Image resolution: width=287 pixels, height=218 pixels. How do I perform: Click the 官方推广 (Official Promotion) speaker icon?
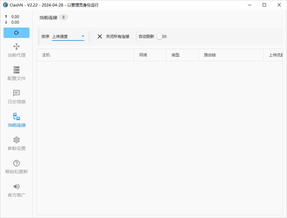[x=16, y=190]
